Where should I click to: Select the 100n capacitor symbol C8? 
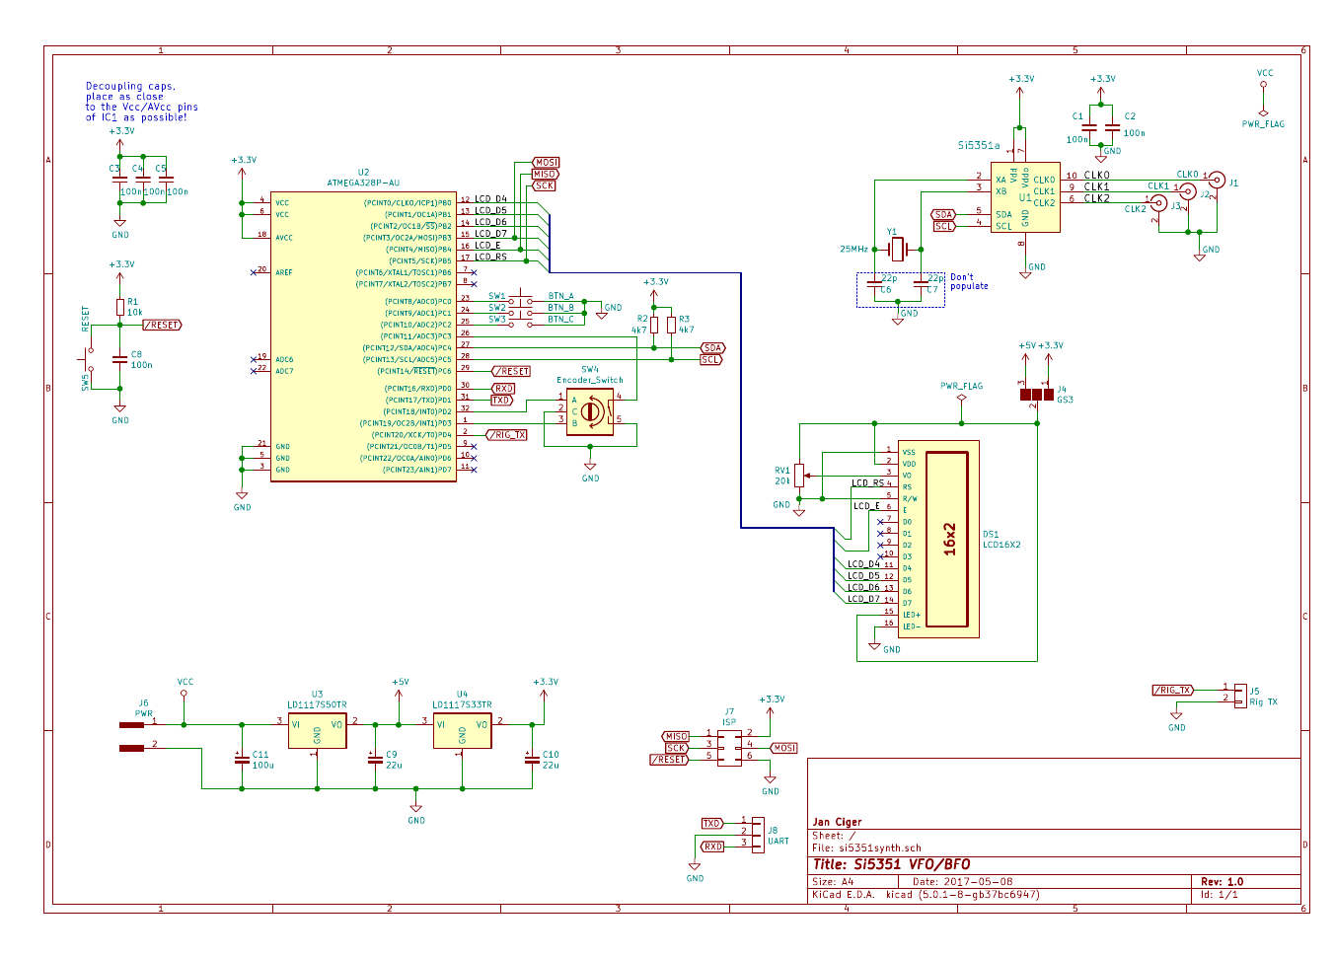point(120,359)
